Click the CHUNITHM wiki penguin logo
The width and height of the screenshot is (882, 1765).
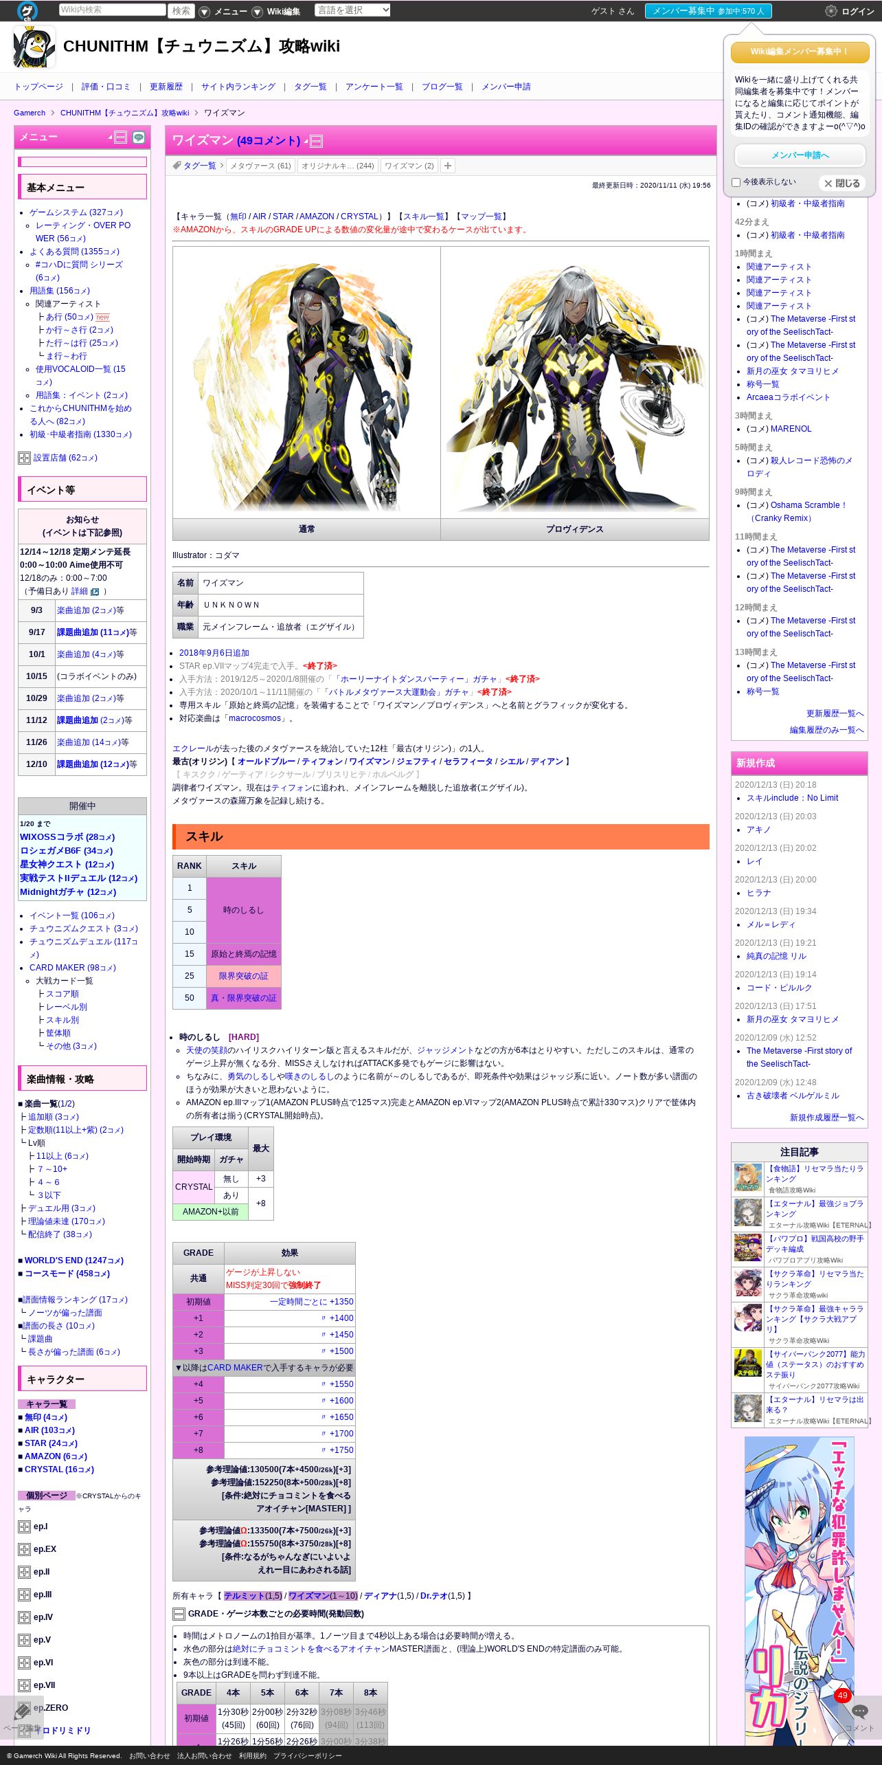(34, 47)
